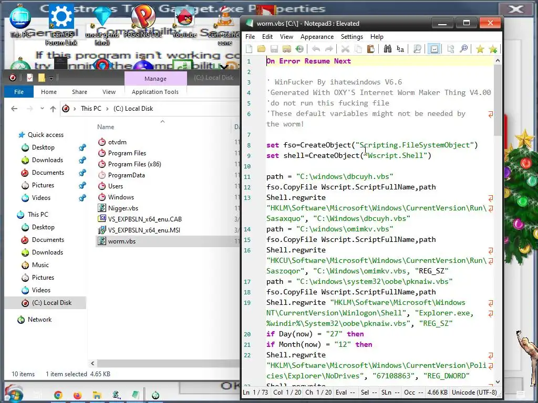Click Unicode (UTF-8) encoding in status bar
Image resolution: width=538 pixels, height=403 pixels.
point(474,393)
